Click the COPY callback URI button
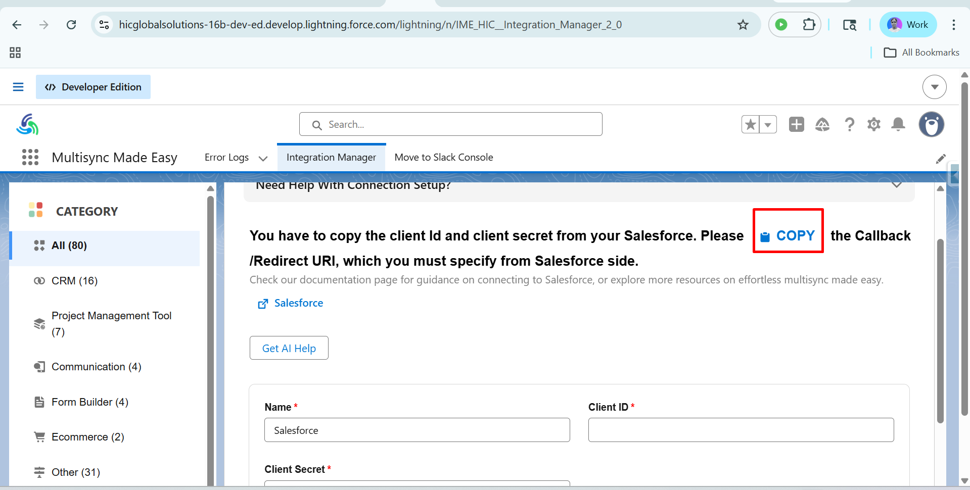The image size is (970, 490). pyautogui.click(x=788, y=236)
